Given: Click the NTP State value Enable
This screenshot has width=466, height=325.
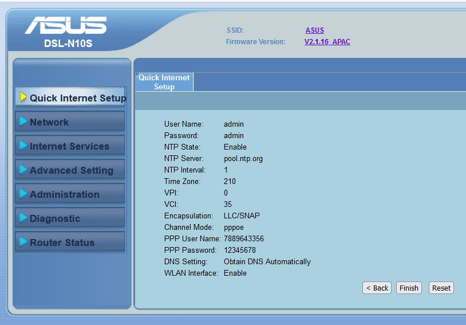Looking at the screenshot, I should coord(235,147).
